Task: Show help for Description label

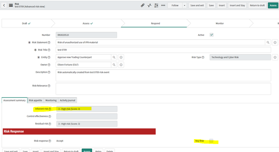Action: coord(49,72)
